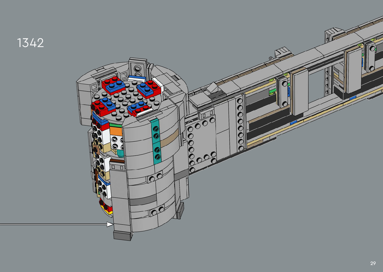Click the teal vertical brick with holes
383x272 pixels.
coord(156,141)
